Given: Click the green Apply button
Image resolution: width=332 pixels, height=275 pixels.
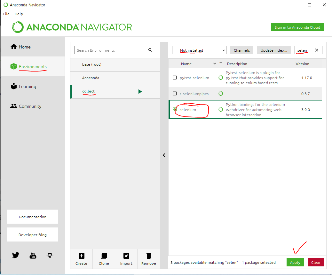Looking at the screenshot, I should click(295, 262).
